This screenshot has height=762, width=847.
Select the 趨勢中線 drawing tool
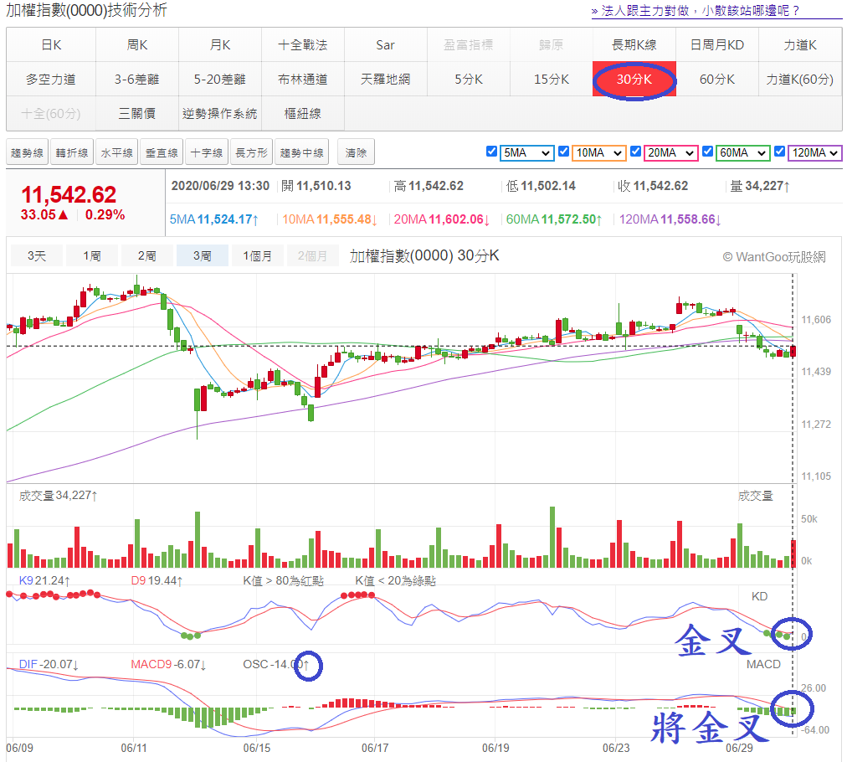coord(301,153)
